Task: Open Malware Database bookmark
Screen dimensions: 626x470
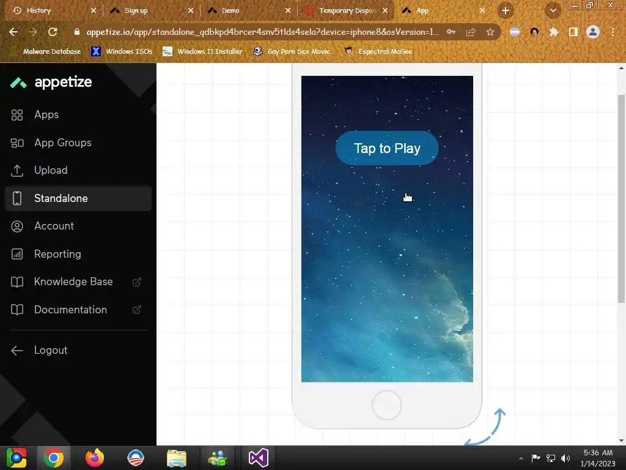Action: (x=46, y=51)
